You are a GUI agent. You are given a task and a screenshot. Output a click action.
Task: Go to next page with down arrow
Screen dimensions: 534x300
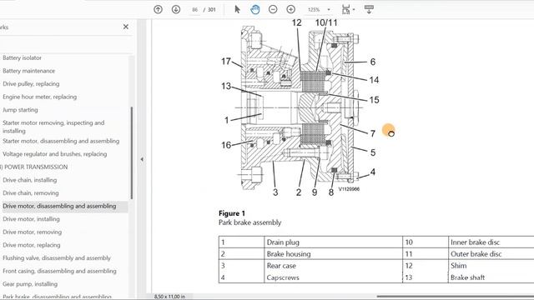point(176,9)
